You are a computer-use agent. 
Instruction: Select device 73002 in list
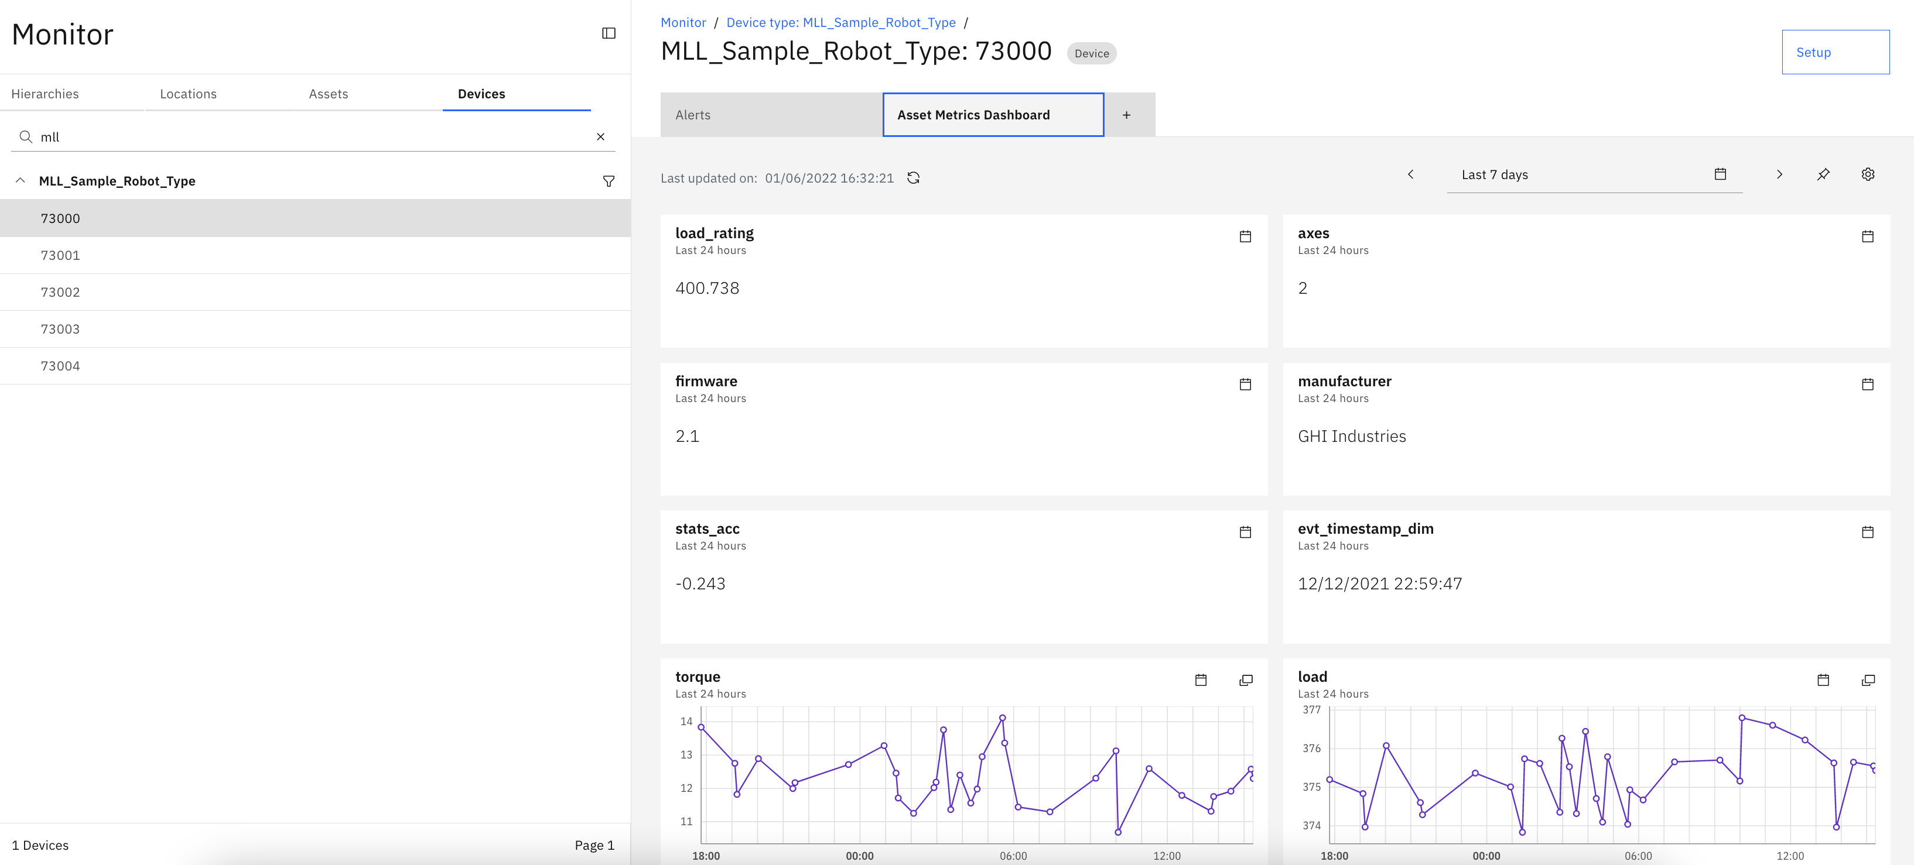[x=315, y=293]
